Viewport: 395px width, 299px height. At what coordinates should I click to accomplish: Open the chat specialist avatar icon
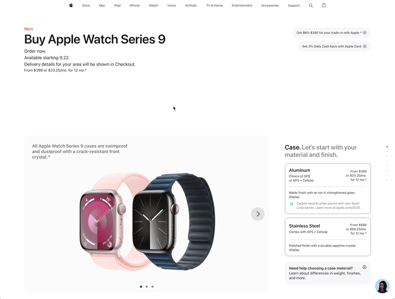pos(382,286)
